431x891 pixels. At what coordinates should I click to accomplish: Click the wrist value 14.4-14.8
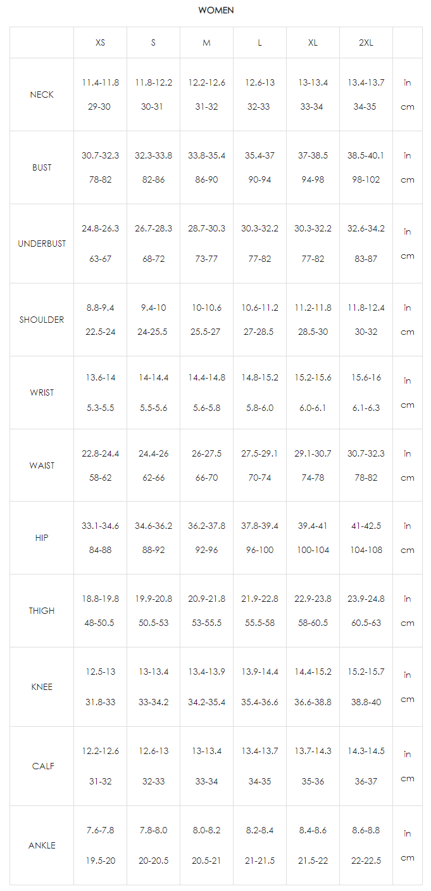206,377
